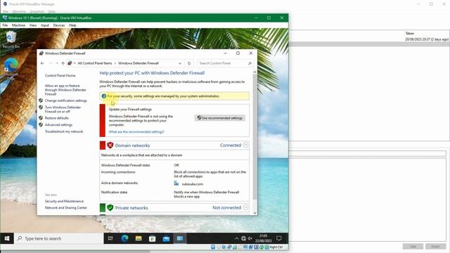Screen dimensions: 450x253
Task: Click the Firewall window vertical scrollbar
Action: click(255, 138)
